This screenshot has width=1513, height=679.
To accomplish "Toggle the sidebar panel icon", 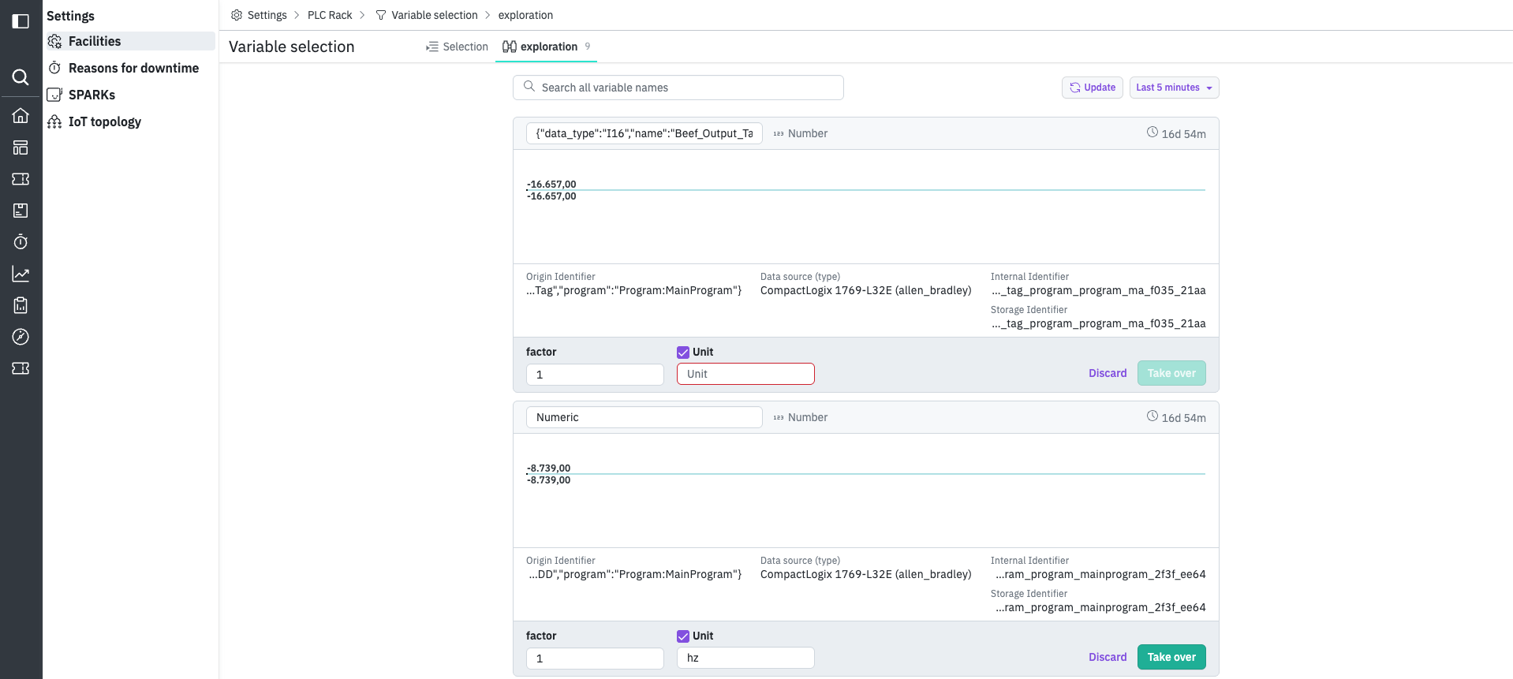I will pyautogui.click(x=21, y=21).
